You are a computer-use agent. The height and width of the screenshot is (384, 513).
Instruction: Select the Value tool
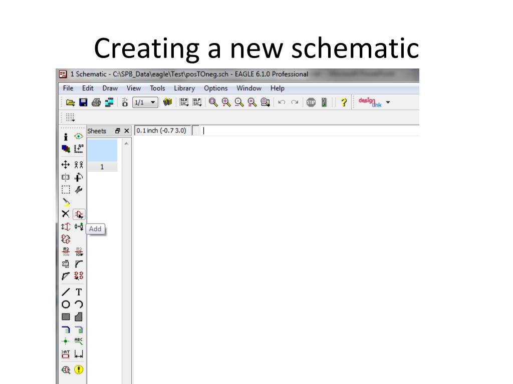tap(79, 251)
